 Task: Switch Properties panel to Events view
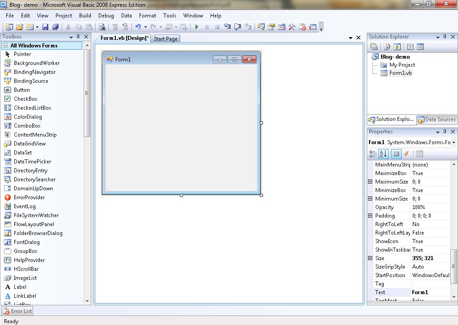tap(407, 154)
